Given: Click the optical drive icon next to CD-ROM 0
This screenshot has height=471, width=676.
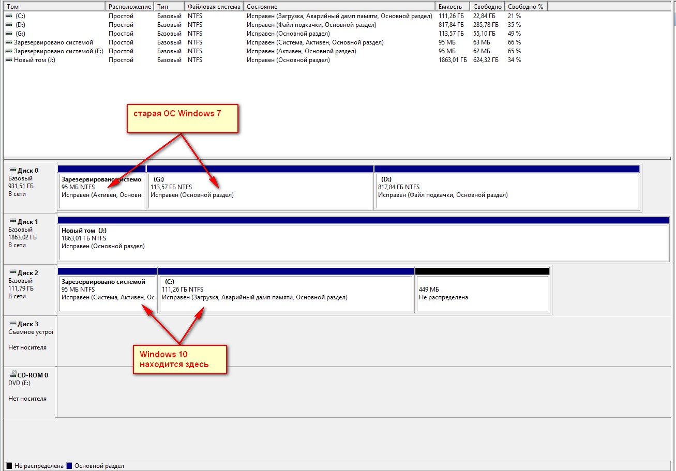Looking at the screenshot, I should click(x=12, y=374).
